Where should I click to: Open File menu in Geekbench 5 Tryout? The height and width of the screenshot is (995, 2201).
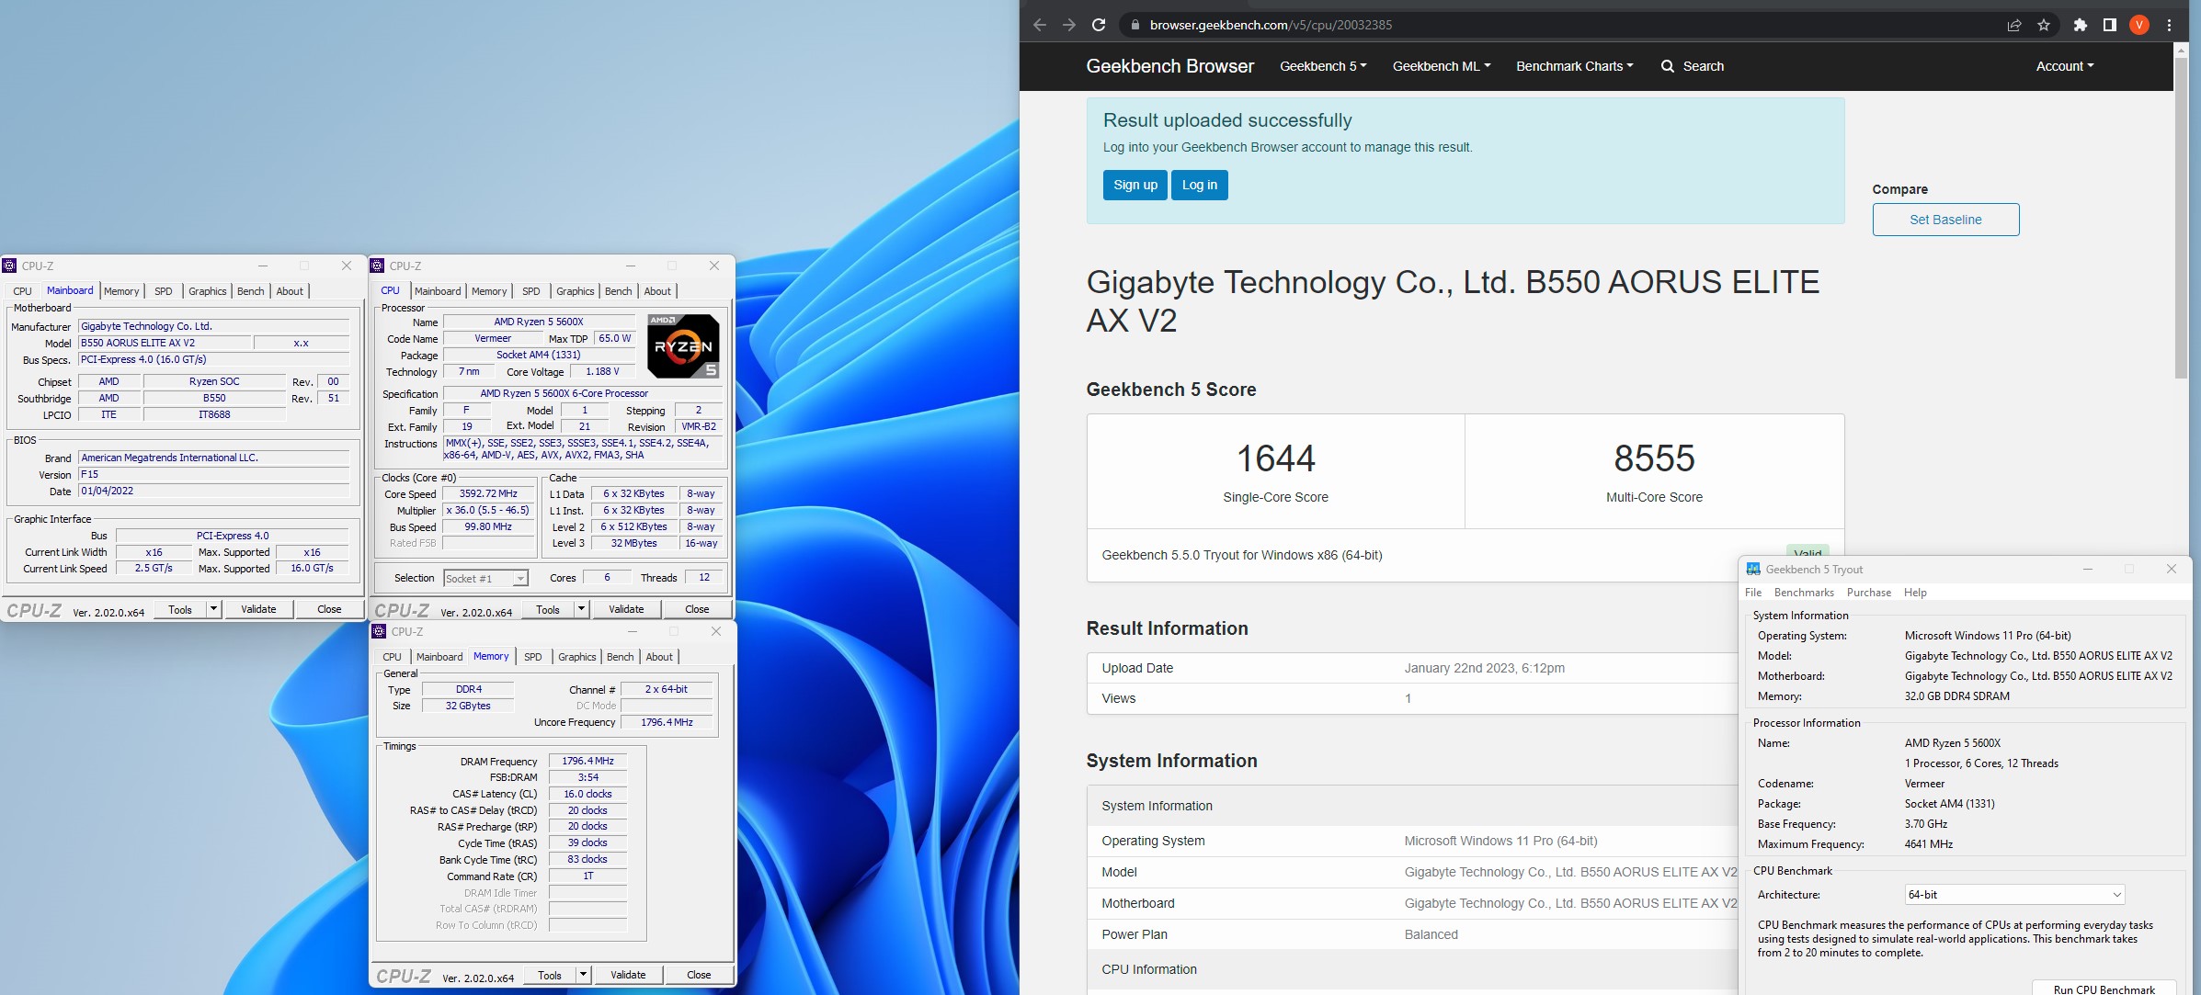click(x=1753, y=593)
